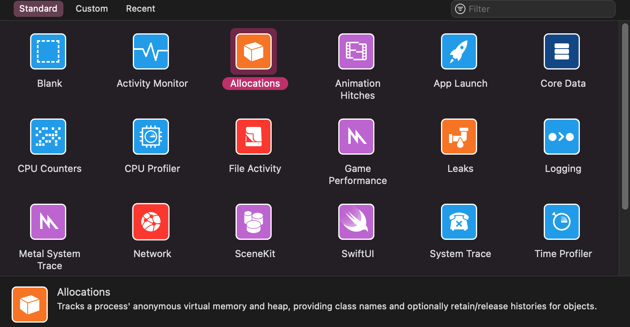Click the vertical scrollbar of template list
The width and height of the screenshot is (630, 327).
tap(625, 116)
